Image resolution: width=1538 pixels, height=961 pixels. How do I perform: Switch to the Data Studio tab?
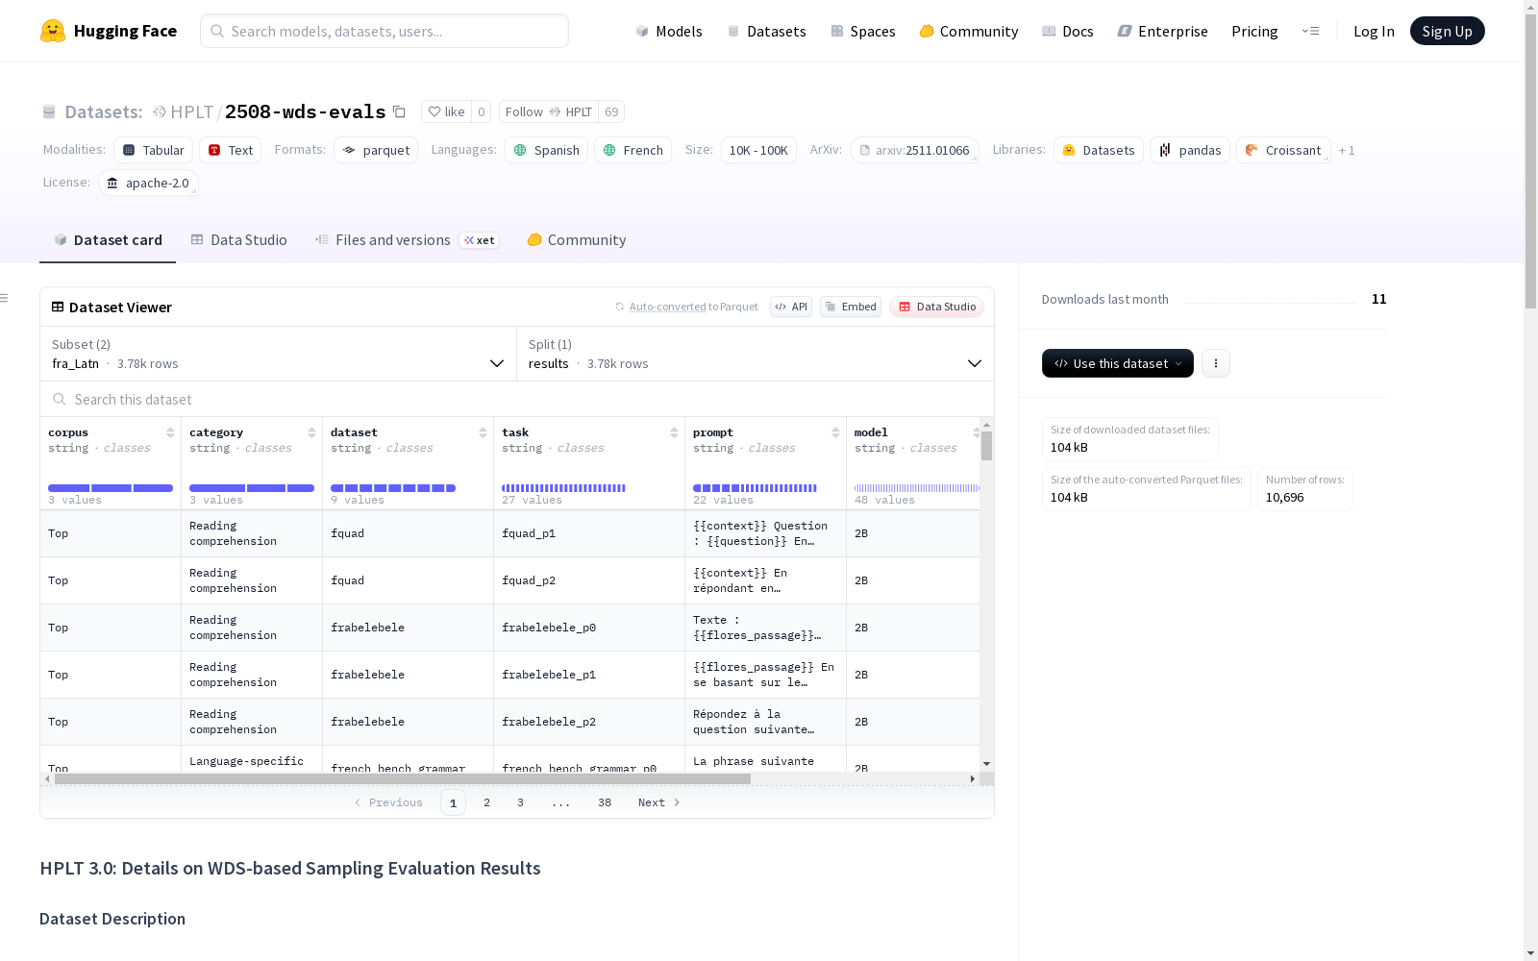(238, 240)
